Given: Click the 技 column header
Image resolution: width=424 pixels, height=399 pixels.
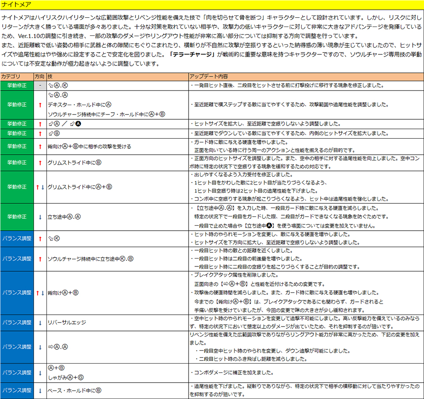Looking at the screenshot, I should [x=50, y=76].
